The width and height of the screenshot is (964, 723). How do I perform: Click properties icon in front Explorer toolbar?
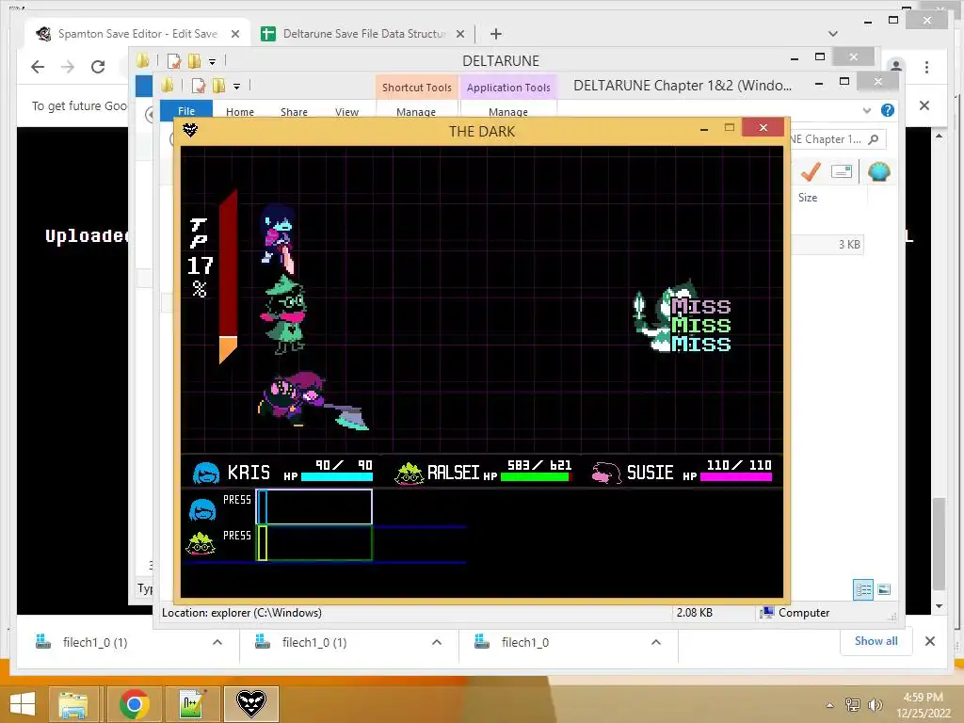[x=198, y=86]
